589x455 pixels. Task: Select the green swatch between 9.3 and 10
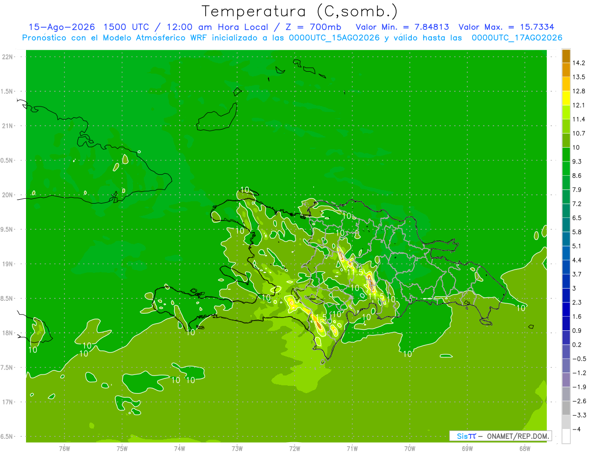pyautogui.click(x=566, y=154)
